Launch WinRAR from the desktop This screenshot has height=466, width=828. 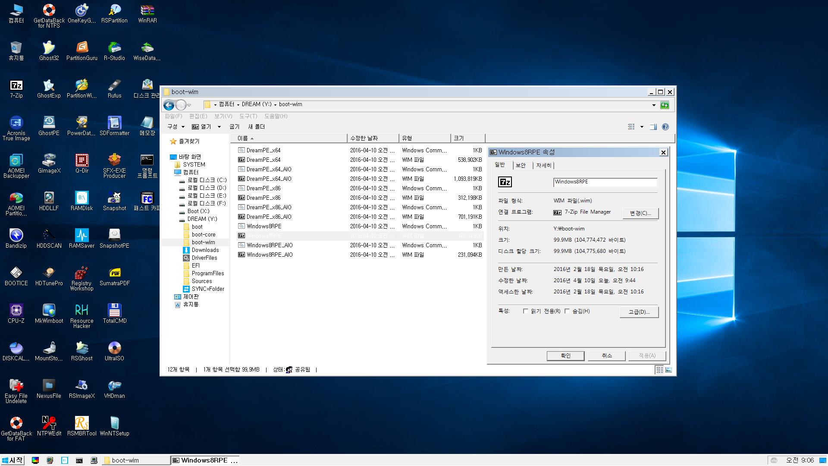(147, 13)
